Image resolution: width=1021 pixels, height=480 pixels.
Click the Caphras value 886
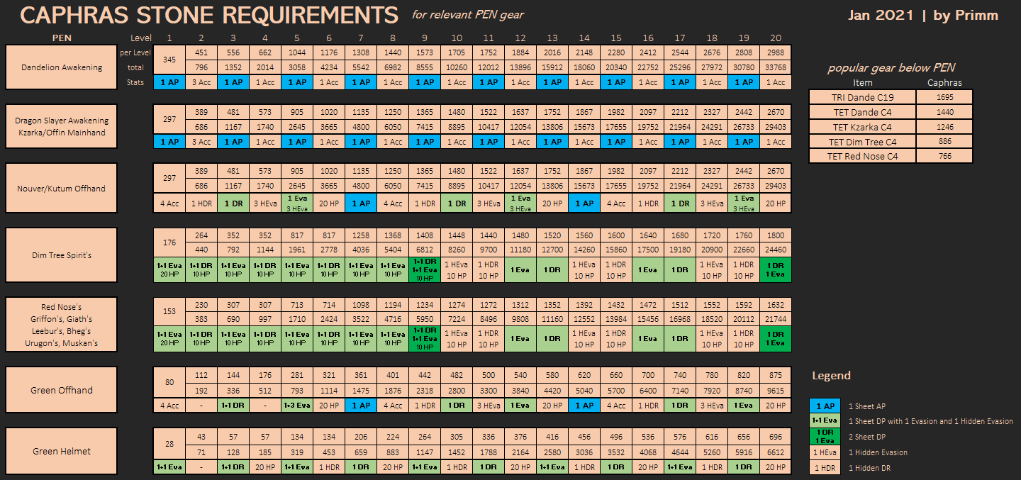click(x=944, y=142)
